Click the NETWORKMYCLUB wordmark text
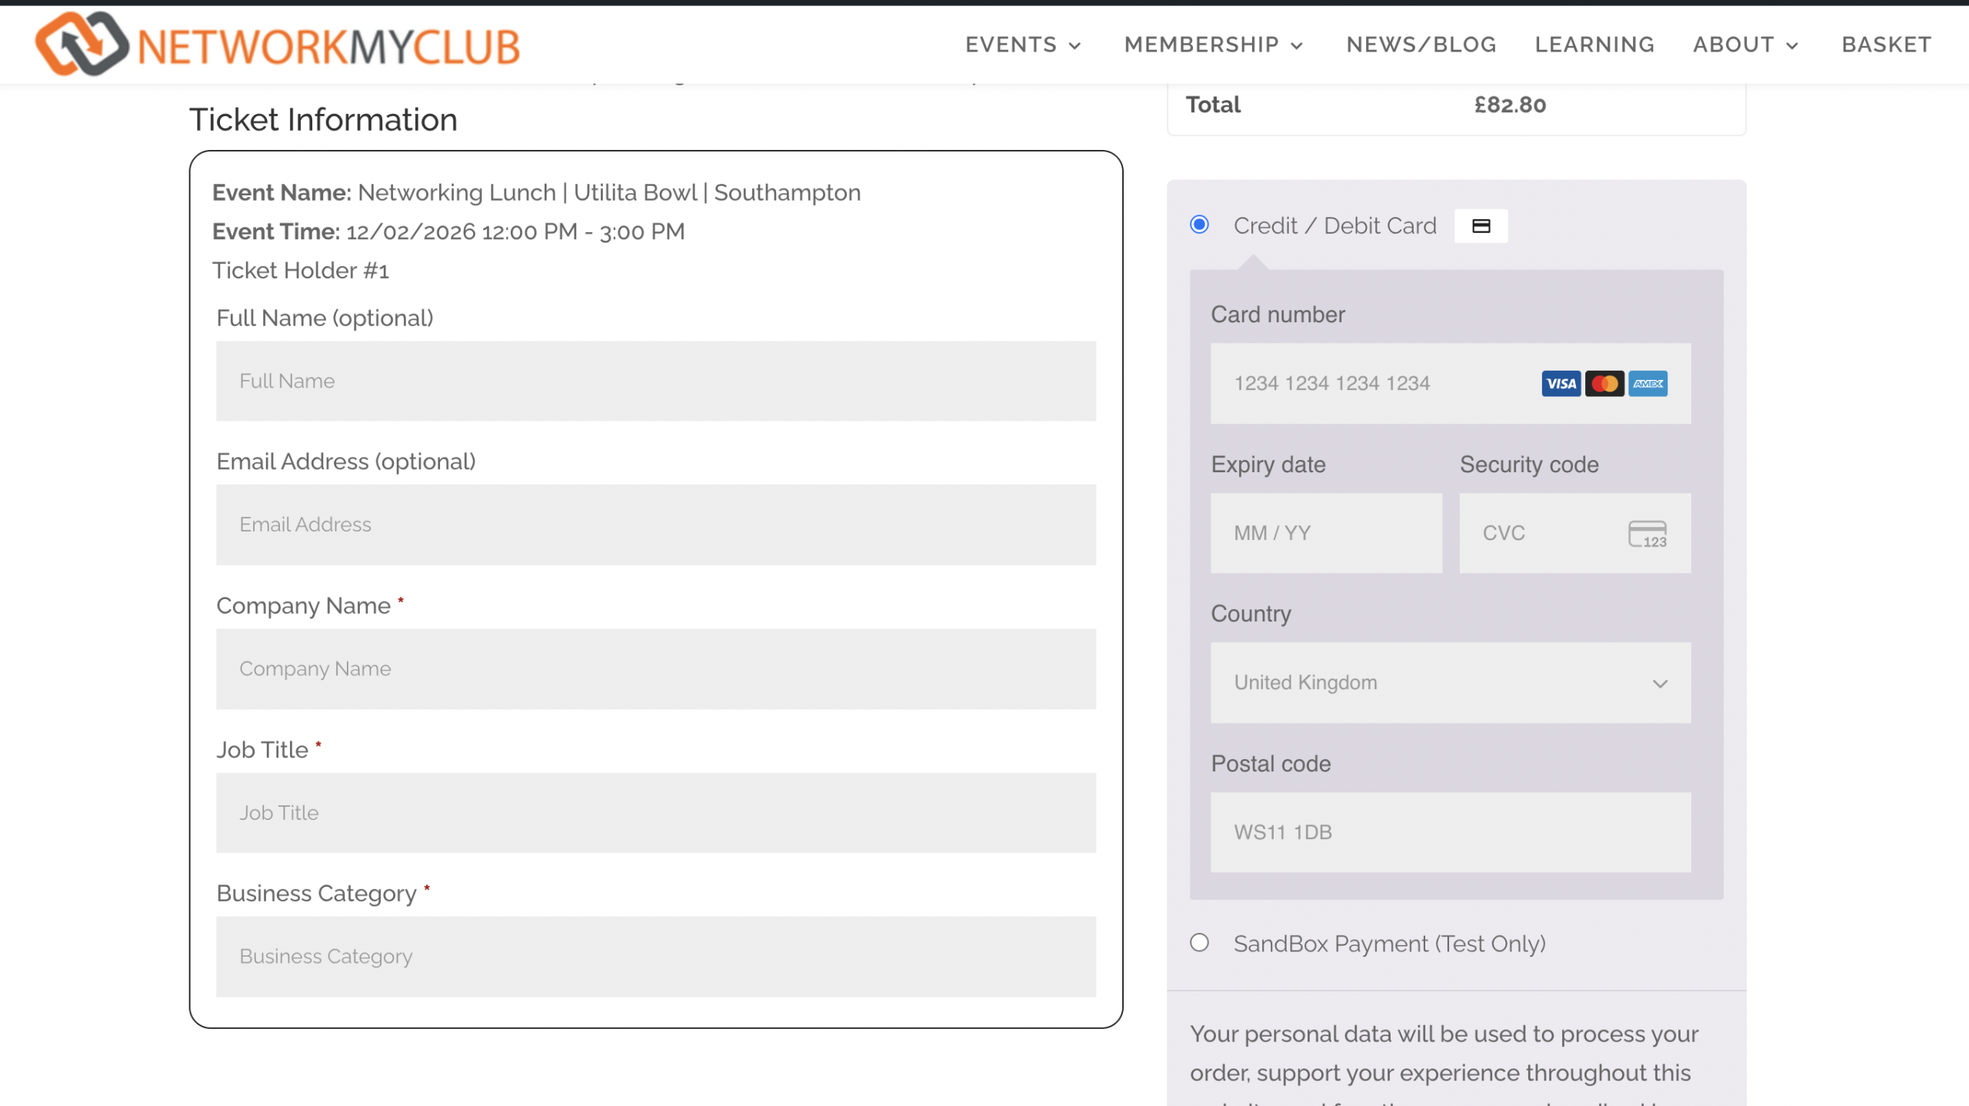The height and width of the screenshot is (1106, 1969). 329,47
